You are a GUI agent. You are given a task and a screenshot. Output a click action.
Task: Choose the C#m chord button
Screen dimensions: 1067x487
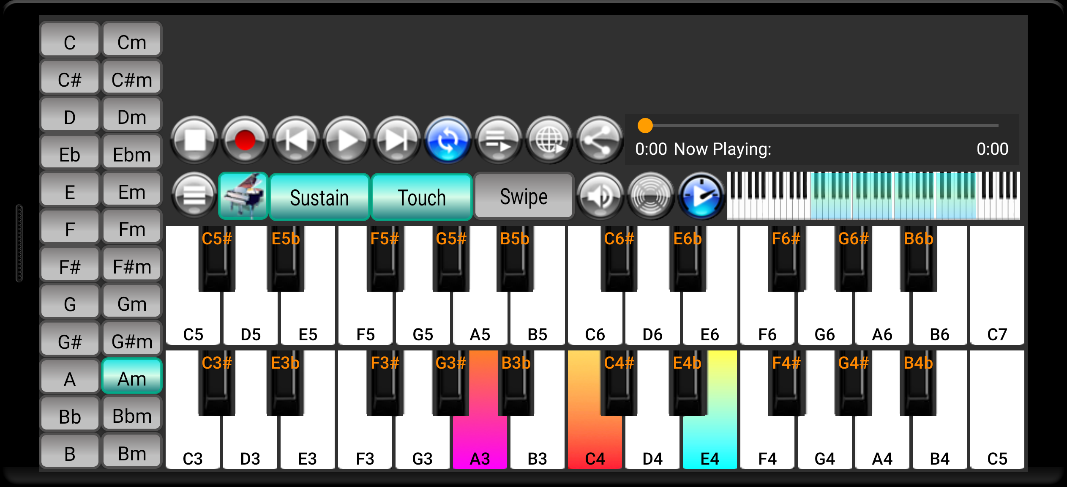click(x=132, y=77)
